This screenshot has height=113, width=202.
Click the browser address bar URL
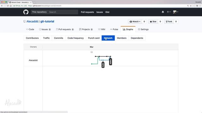coord(45,6)
